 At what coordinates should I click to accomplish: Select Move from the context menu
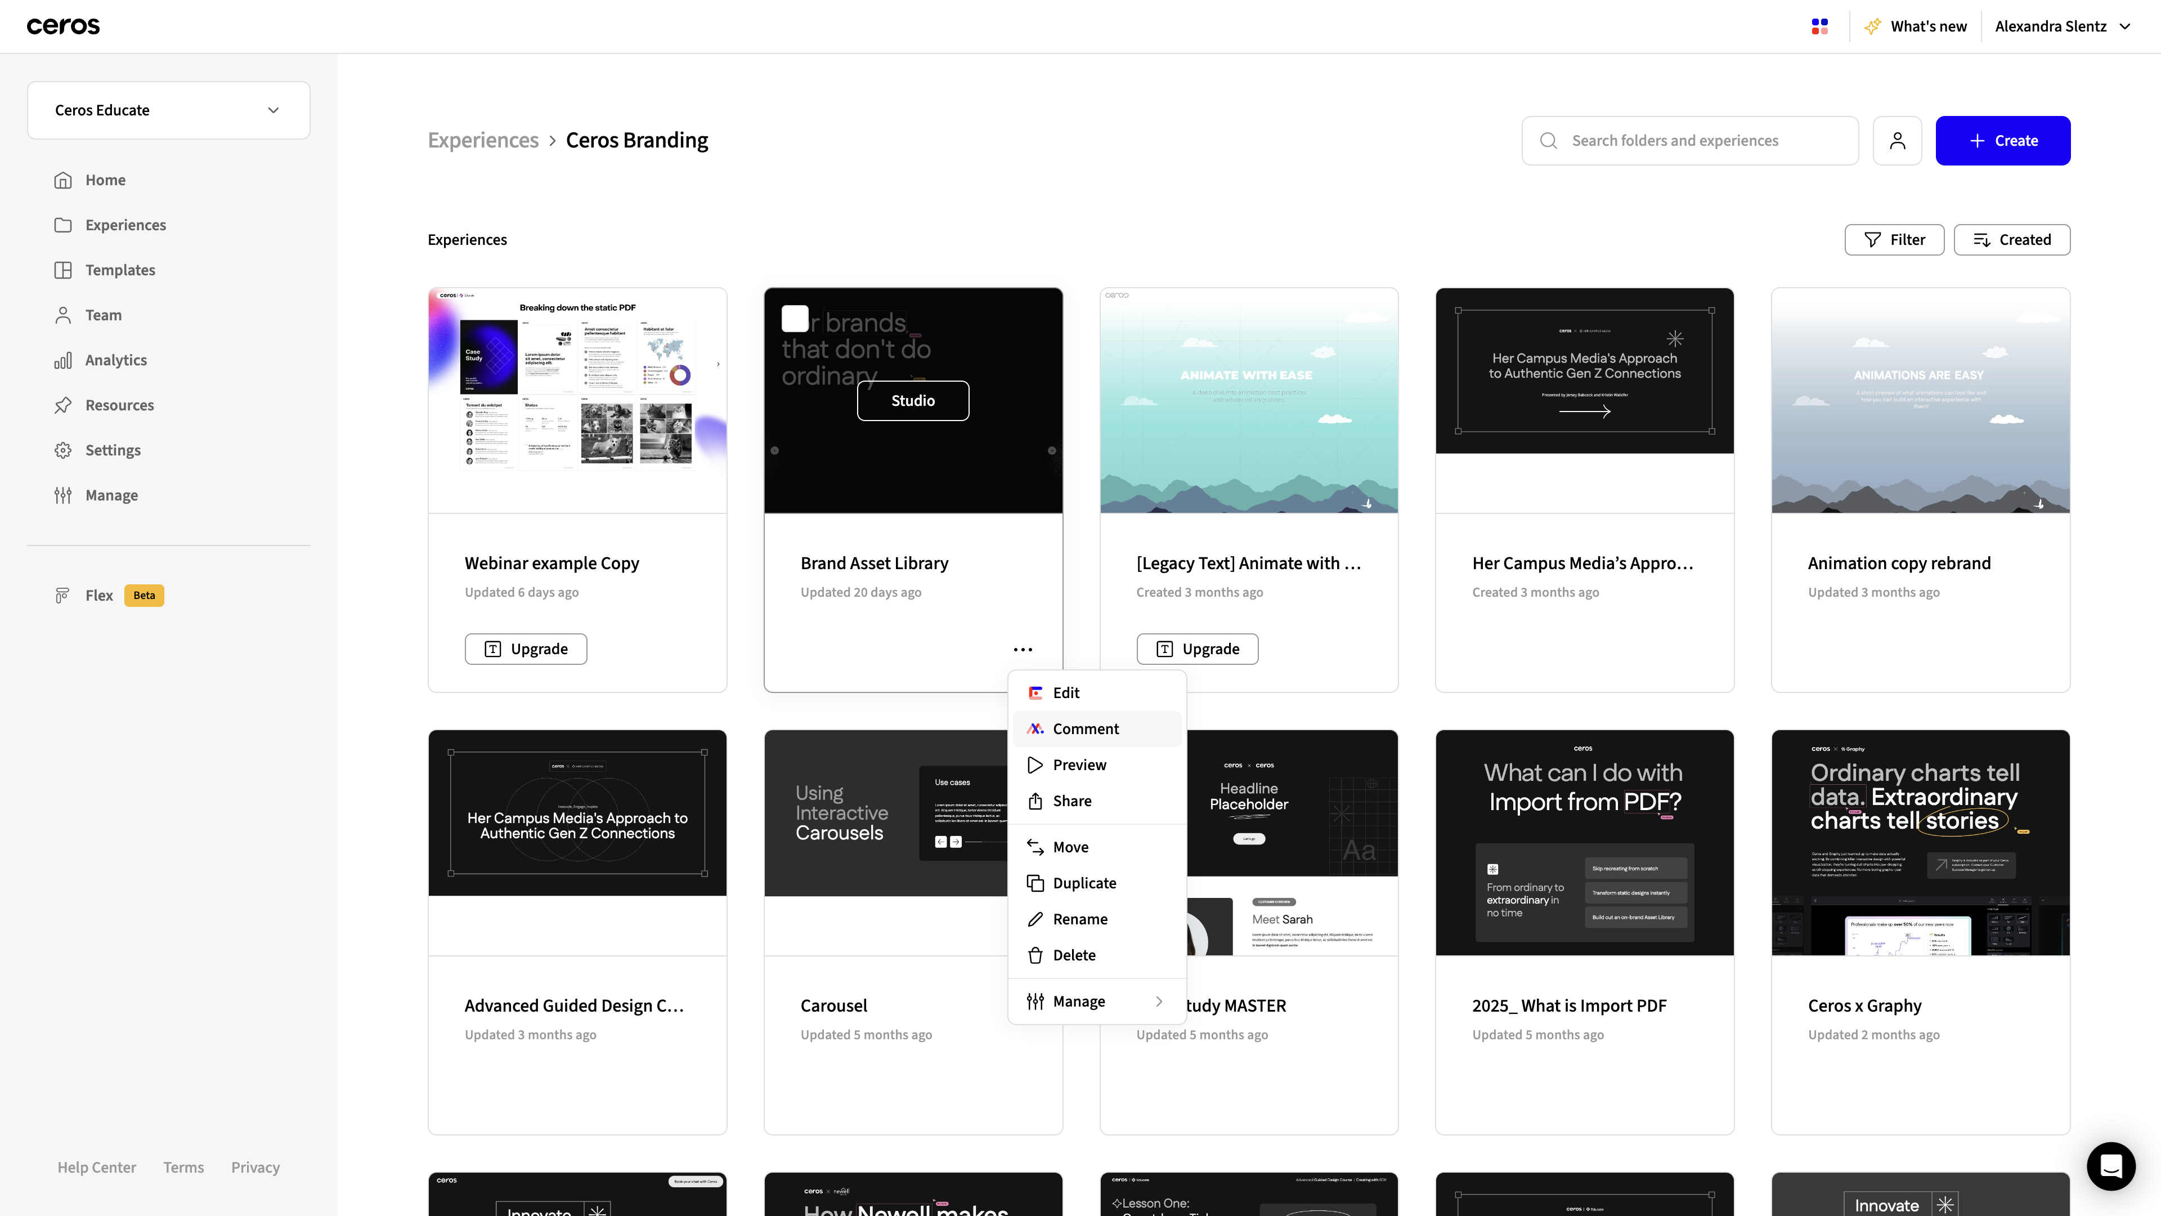click(x=1096, y=848)
